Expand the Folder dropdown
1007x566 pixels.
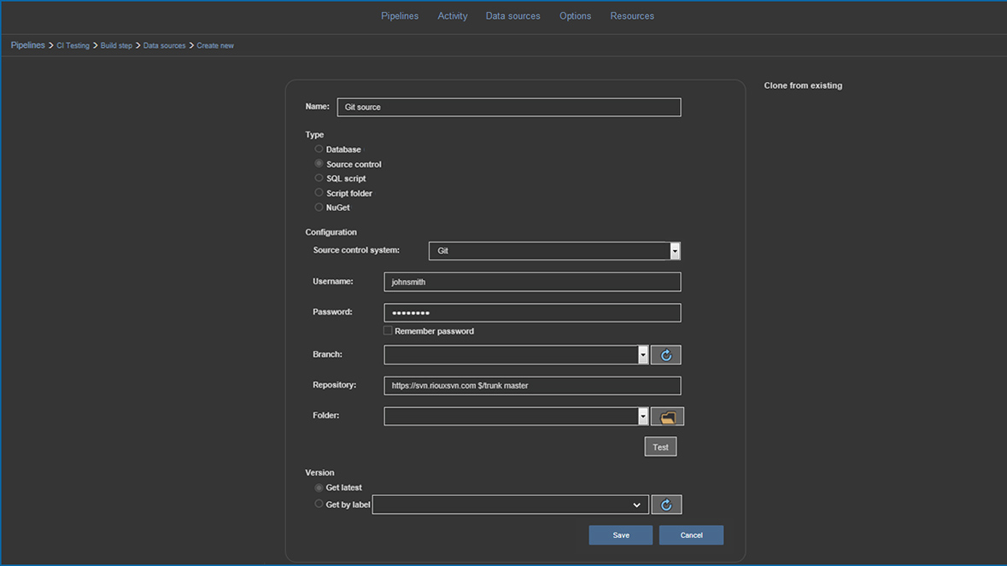click(643, 416)
